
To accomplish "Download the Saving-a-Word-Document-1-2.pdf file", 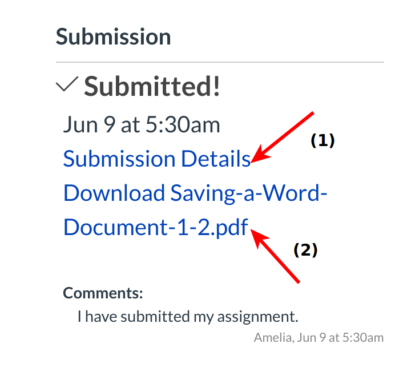I will point(195,193).
